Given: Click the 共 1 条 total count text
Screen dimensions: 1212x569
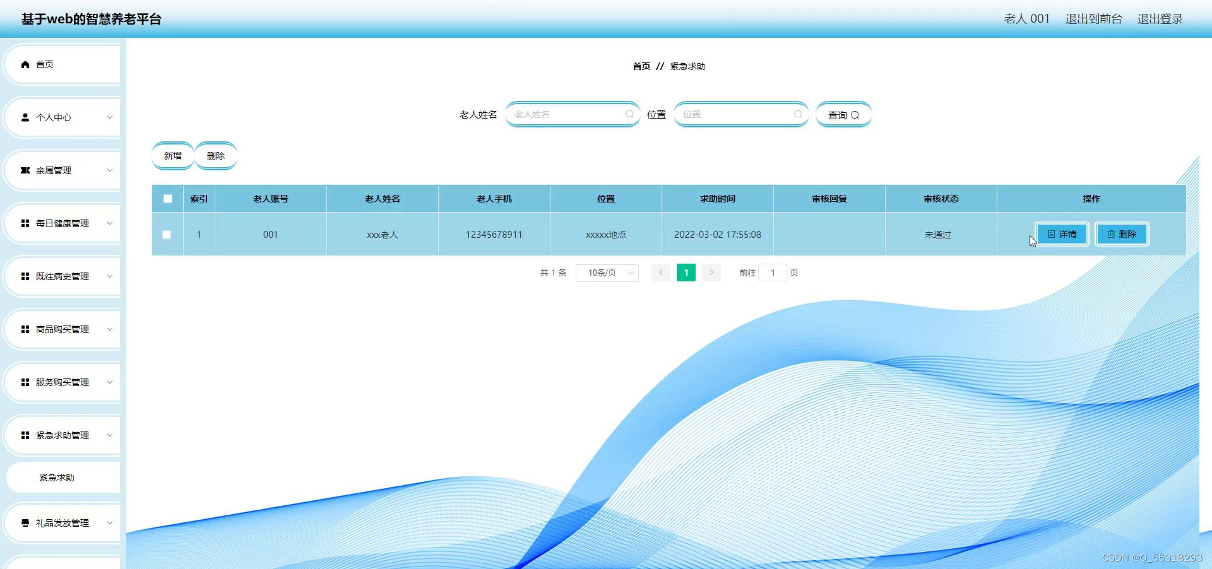Looking at the screenshot, I should click(553, 273).
